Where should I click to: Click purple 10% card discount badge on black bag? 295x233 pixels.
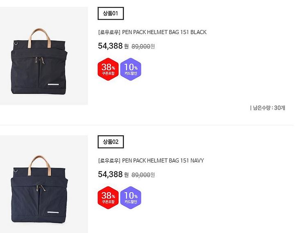point(131,69)
